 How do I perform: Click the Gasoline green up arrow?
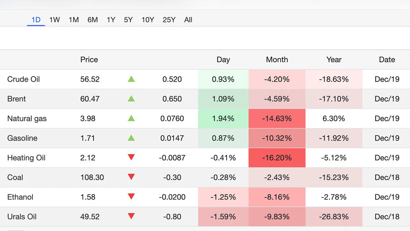[x=131, y=138]
